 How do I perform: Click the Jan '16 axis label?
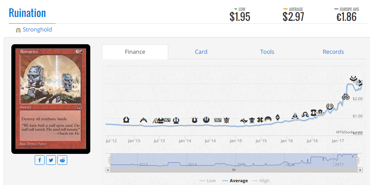pyautogui.click(x=287, y=141)
